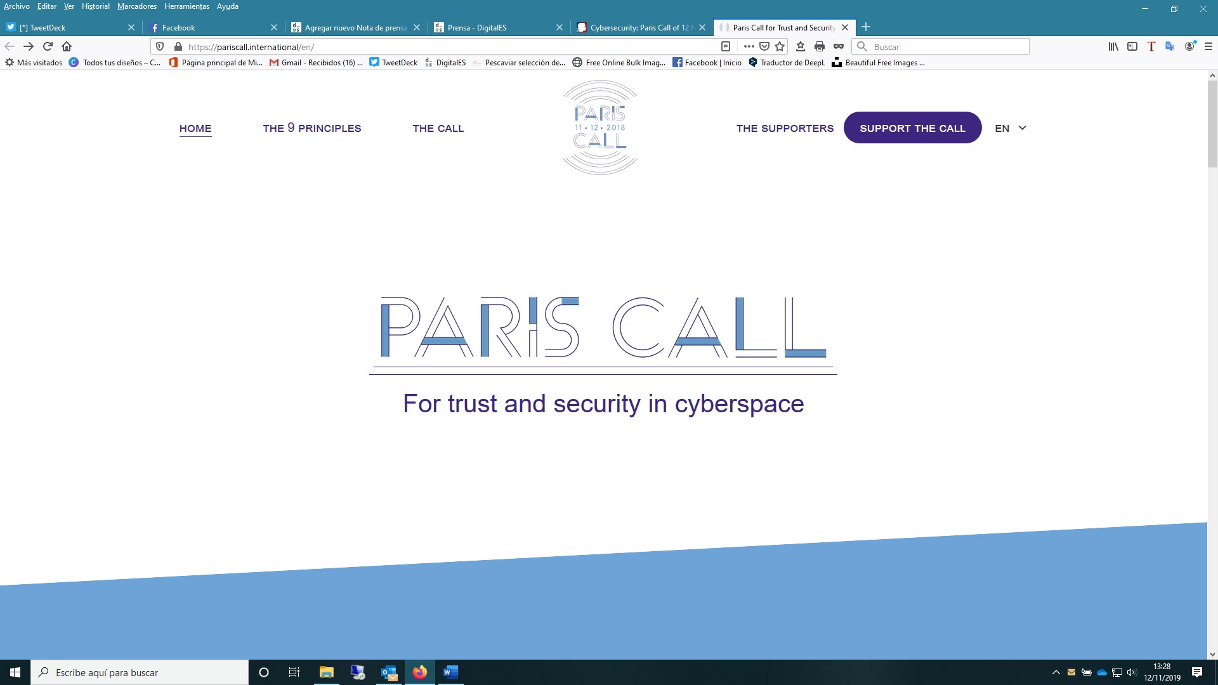Image resolution: width=1218 pixels, height=685 pixels.
Task: Open the Firefox library icon
Action: 1113,46
